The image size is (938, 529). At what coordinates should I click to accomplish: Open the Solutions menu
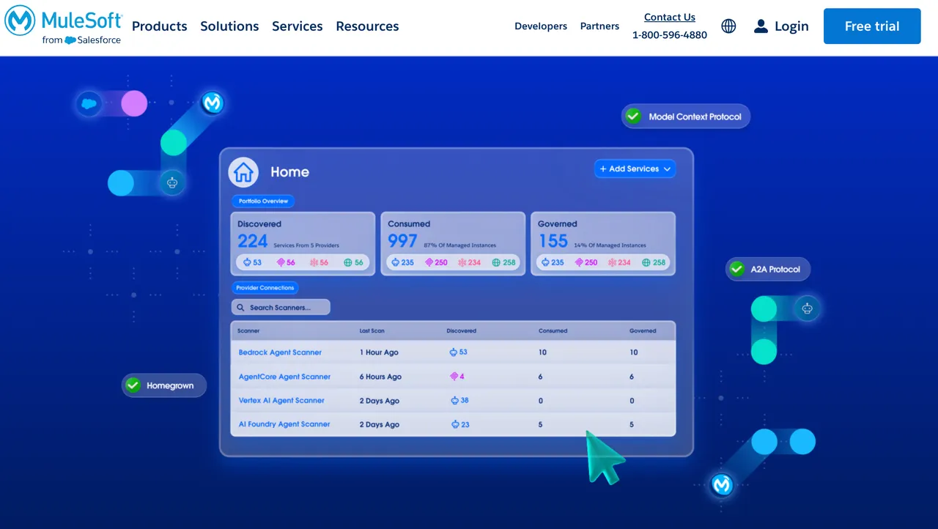[x=229, y=26]
